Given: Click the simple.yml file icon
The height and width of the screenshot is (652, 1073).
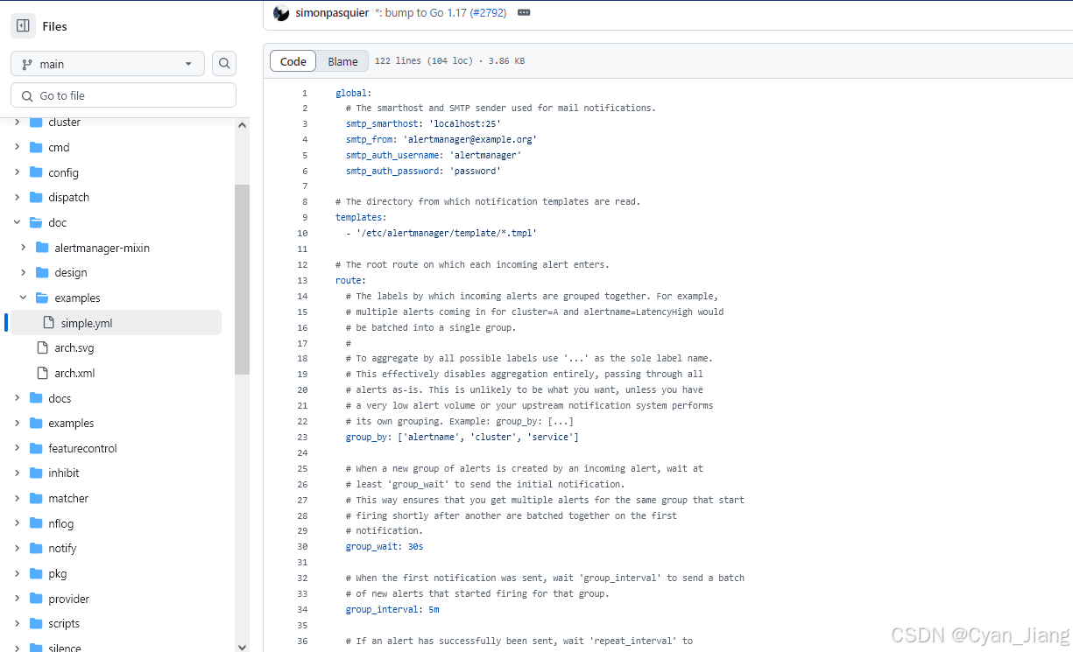Looking at the screenshot, I should click(49, 323).
